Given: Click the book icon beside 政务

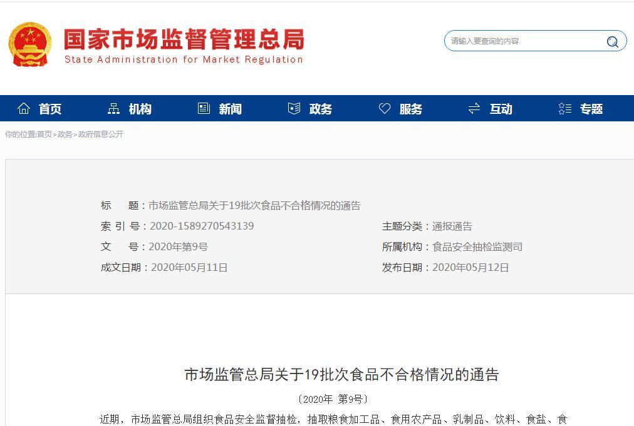Looking at the screenshot, I should pos(293,108).
